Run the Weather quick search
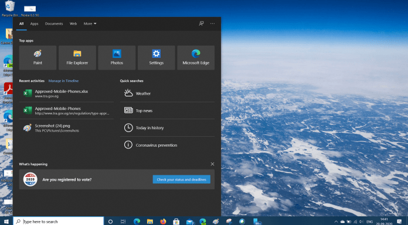408x225 pixels. click(x=167, y=94)
